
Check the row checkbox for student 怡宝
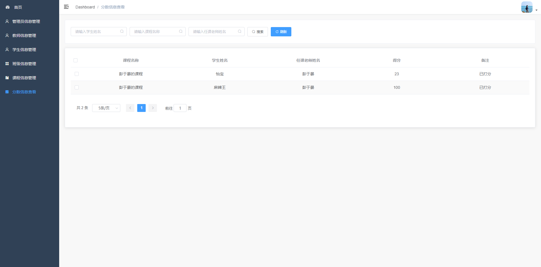tap(77, 74)
